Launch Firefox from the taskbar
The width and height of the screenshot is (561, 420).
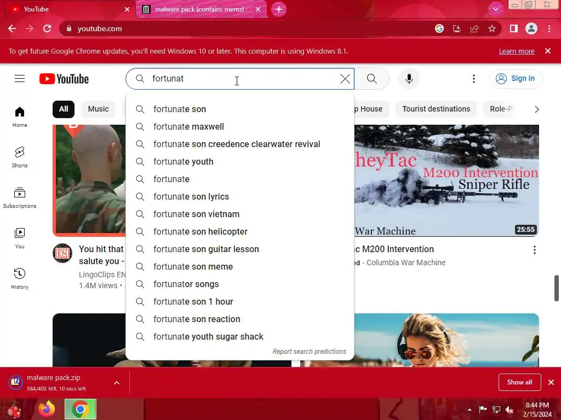tap(47, 409)
